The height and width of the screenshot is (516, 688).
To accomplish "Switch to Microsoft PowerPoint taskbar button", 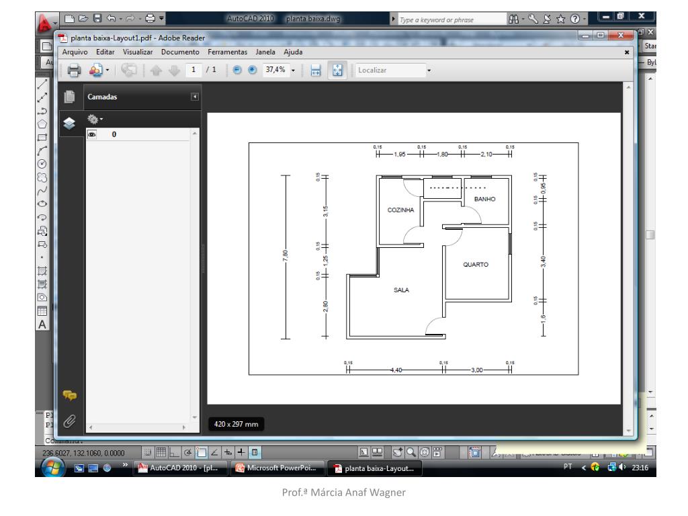I will (x=277, y=468).
